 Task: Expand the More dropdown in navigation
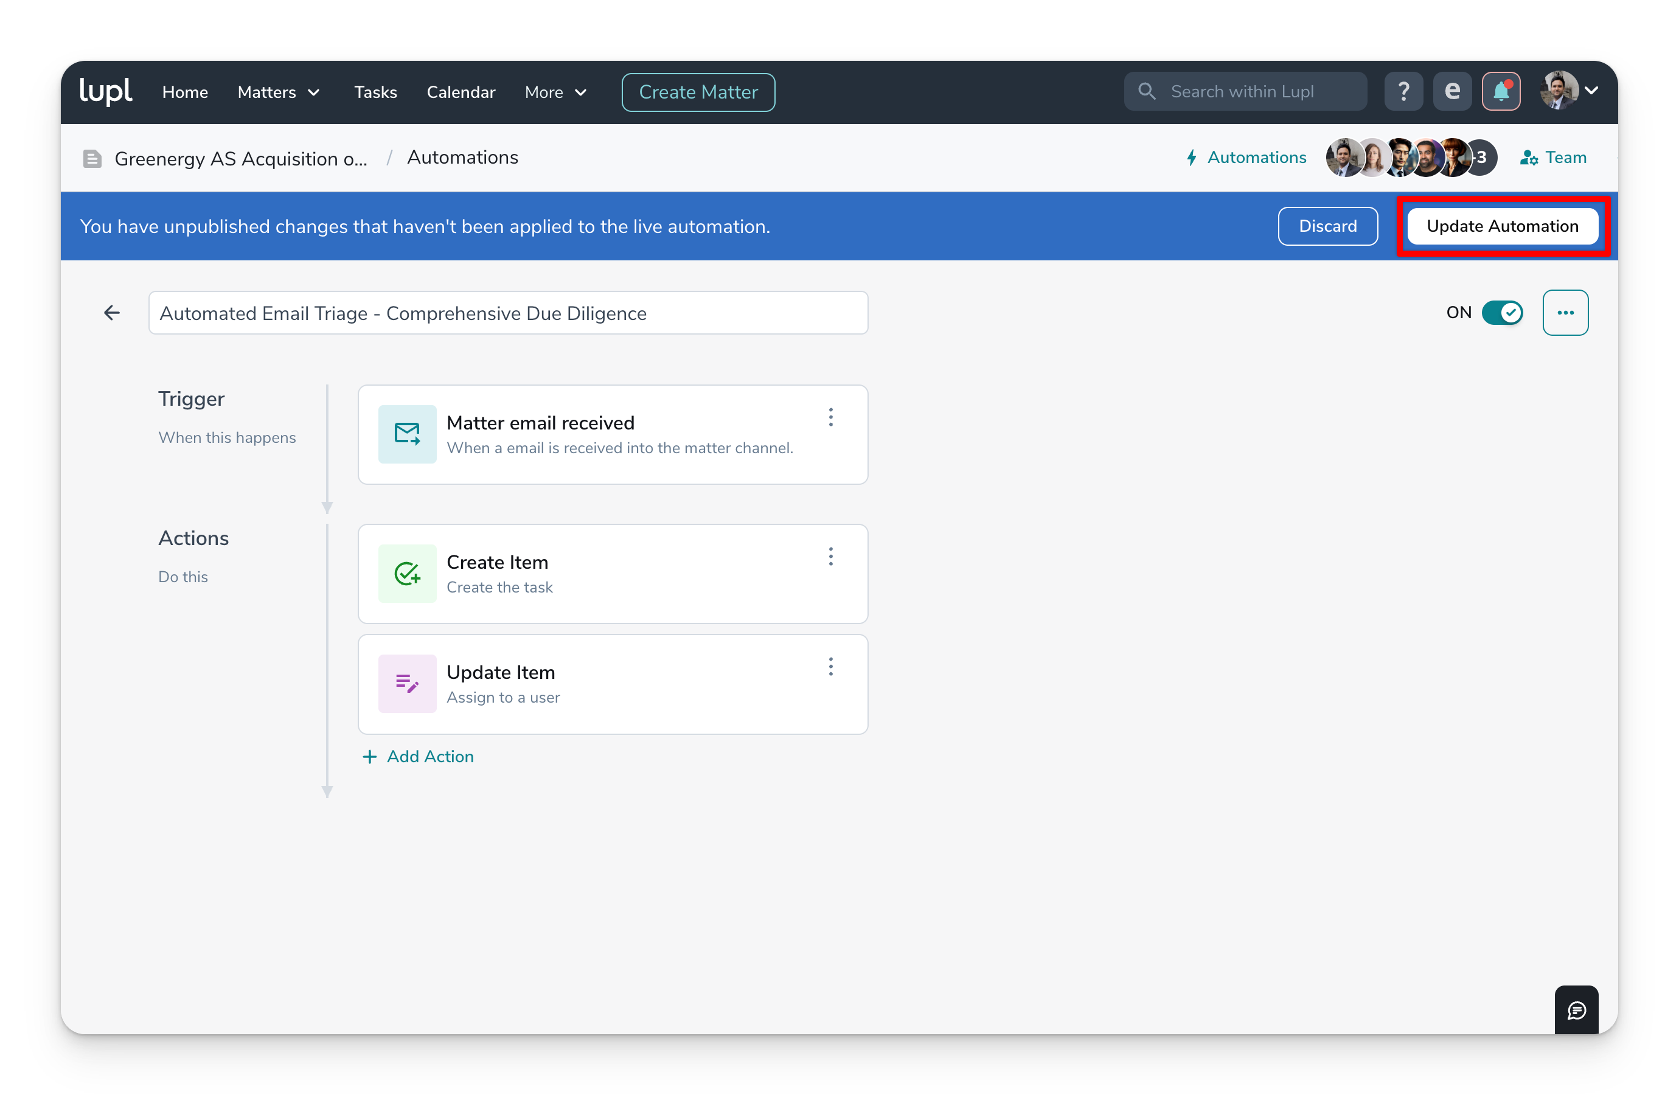pos(555,92)
